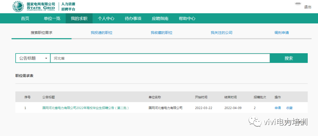The width and height of the screenshot is (318, 136).
Task: Open 待办事项 menu item
Action: pyautogui.click(x=133, y=18)
